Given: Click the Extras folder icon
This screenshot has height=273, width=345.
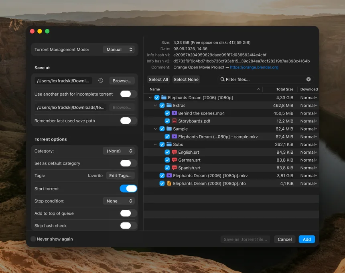Looking at the screenshot, I should coord(169,105).
